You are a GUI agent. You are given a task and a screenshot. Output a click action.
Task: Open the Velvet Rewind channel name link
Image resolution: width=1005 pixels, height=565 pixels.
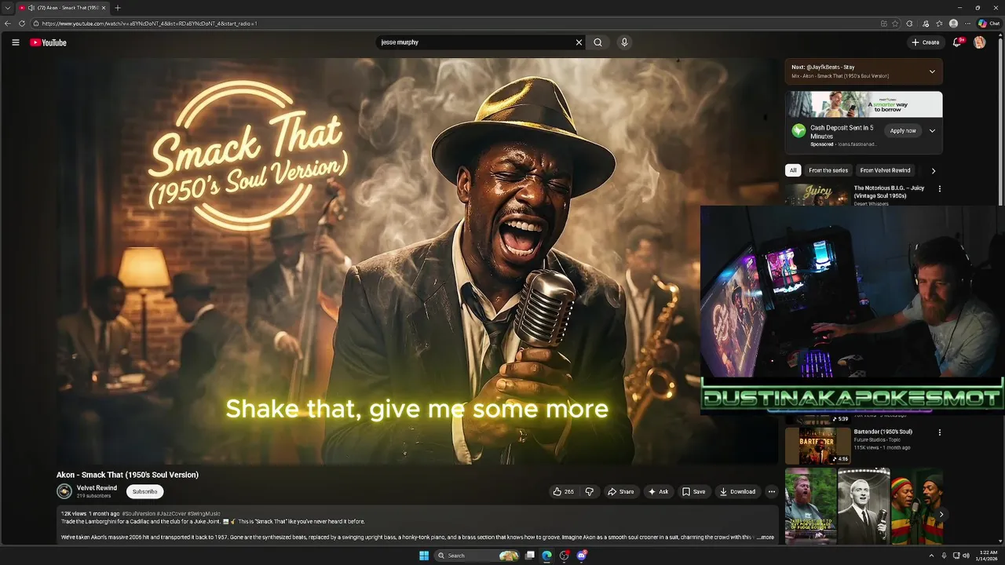point(97,488)
